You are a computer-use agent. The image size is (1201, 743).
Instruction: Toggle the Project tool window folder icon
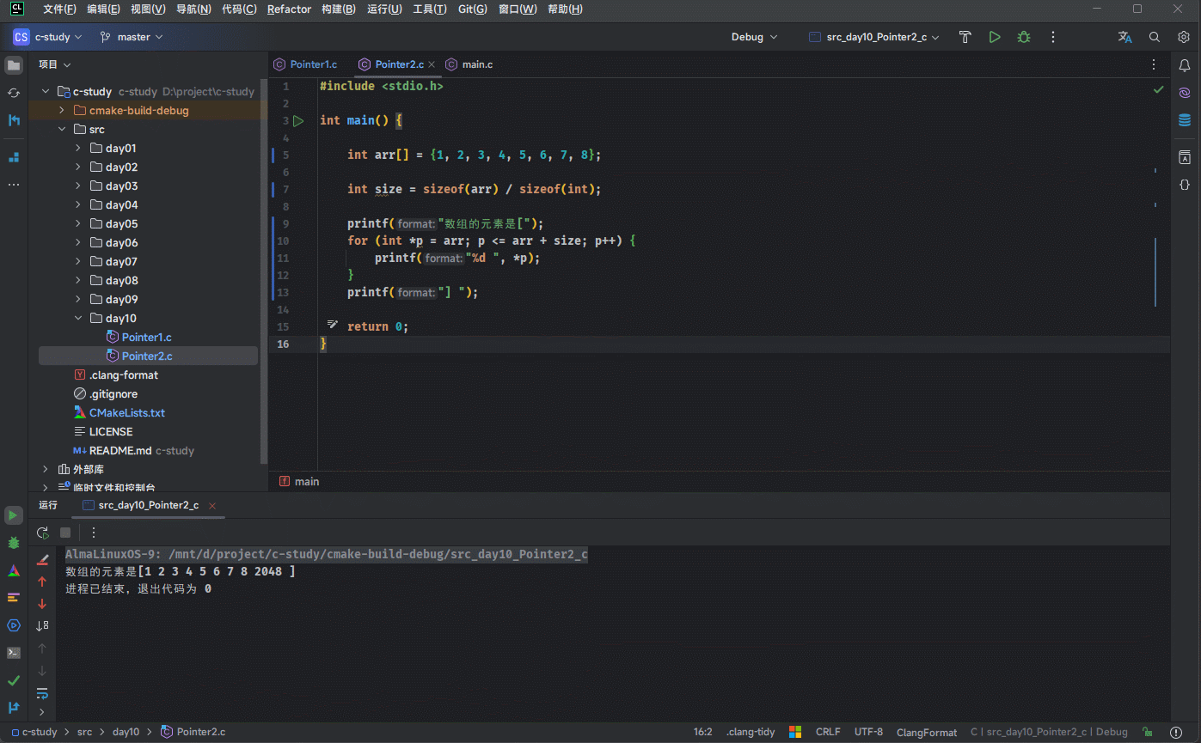[x=14, y=65]
